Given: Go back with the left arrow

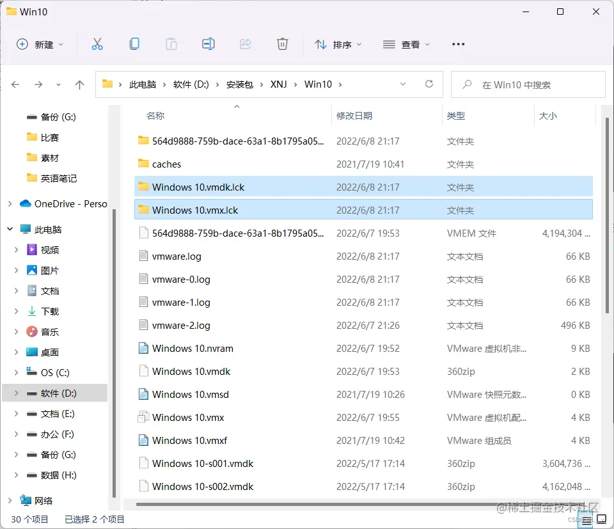Looking at the screenshot, I should point(15,84).
